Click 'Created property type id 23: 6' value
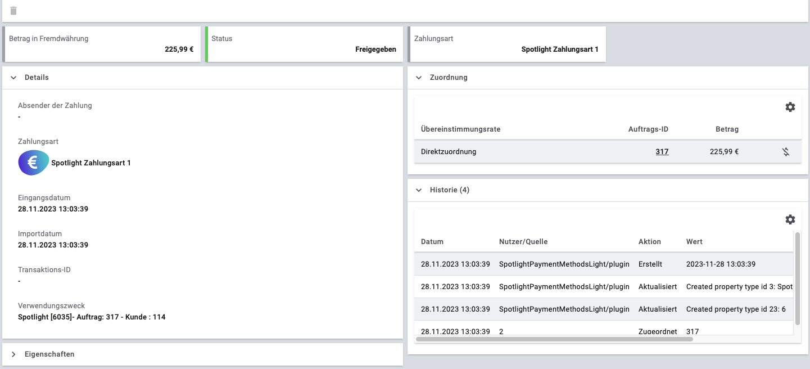Image resolution: width=810 pixels, height=369 pixels. click(736, 309)
